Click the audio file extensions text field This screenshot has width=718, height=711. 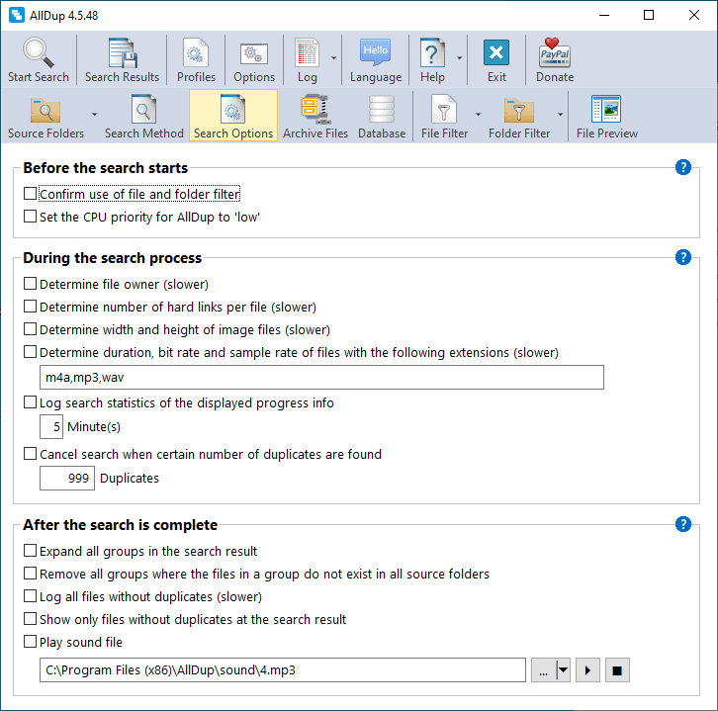[321, 378]
